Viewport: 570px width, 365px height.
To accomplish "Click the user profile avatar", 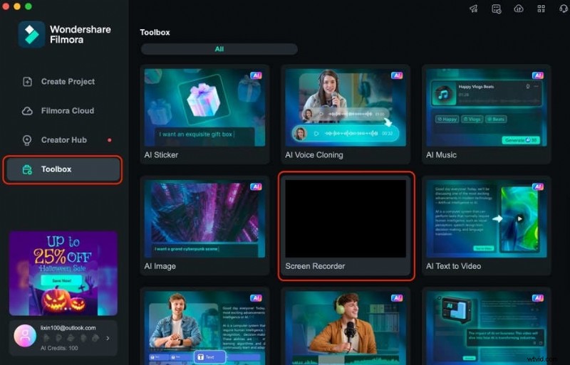I will point(25,334).
